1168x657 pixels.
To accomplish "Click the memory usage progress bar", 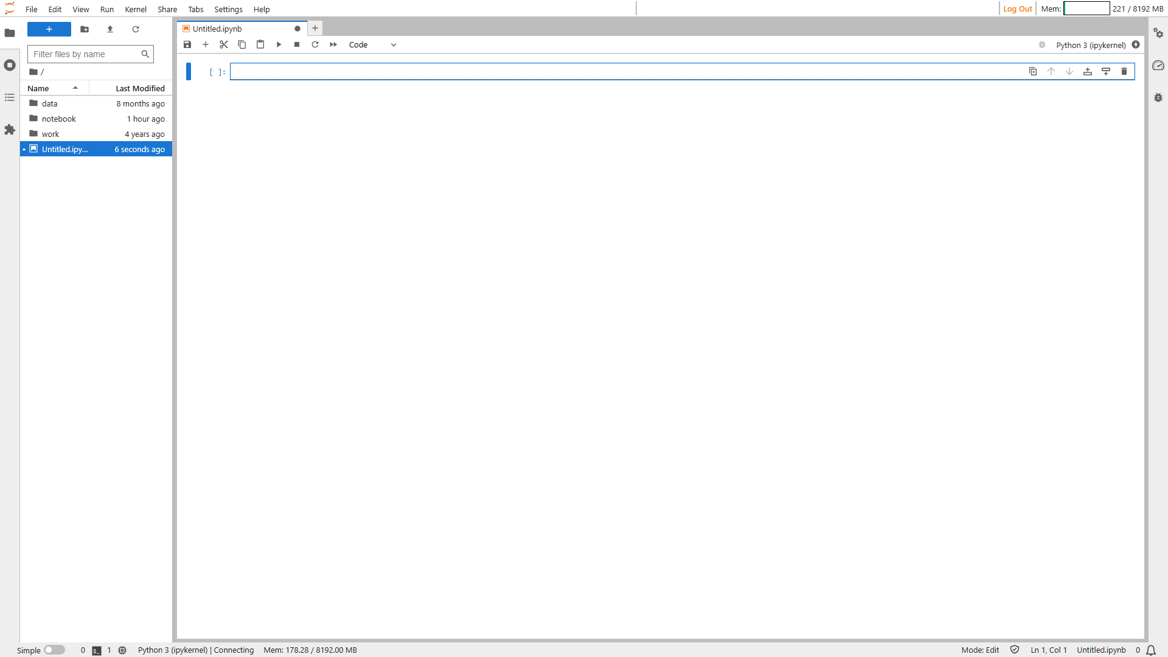I will [x=1086, y=9].
